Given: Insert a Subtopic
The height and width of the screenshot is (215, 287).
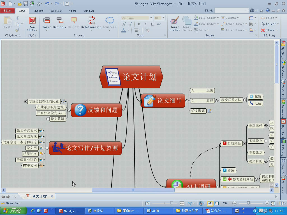Looking at the screenshot, I should (x=60, y=23).
